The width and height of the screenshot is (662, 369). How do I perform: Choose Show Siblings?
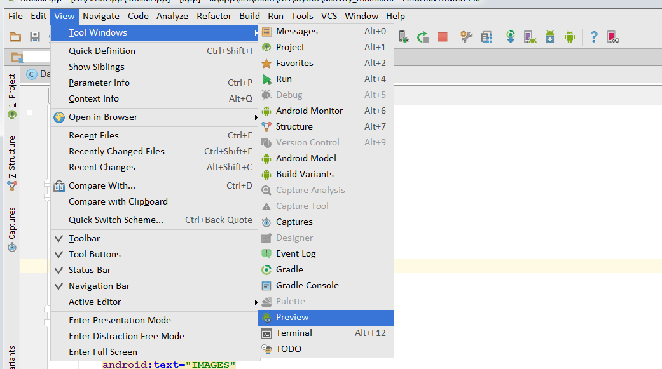tap(155, 67)
